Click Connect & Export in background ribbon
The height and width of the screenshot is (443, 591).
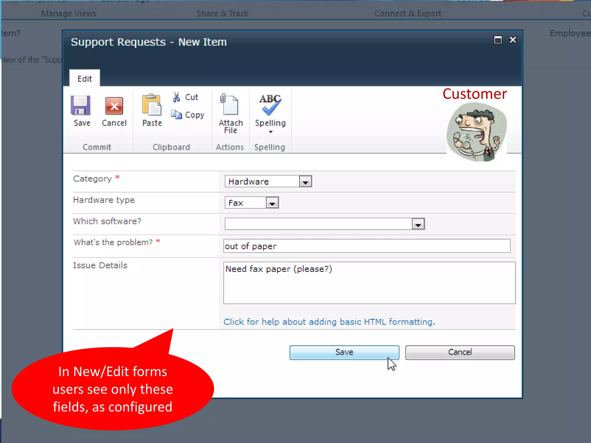pyautogui.click(x=408, y=13)
